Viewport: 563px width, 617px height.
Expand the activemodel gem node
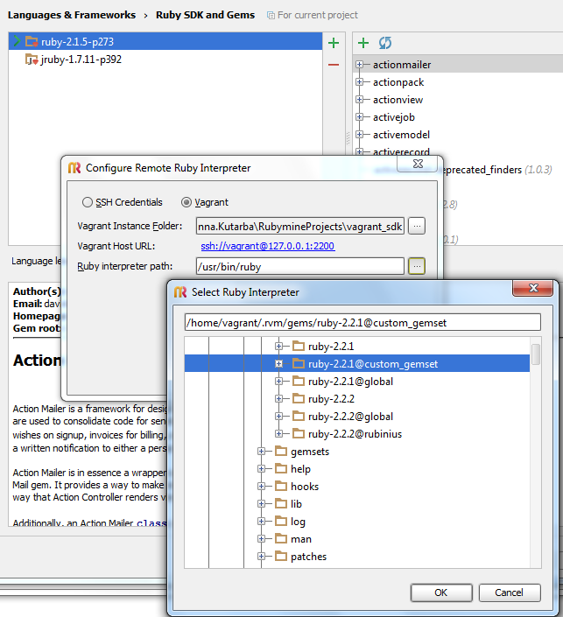pyautogui.click(x=359, y=134)
